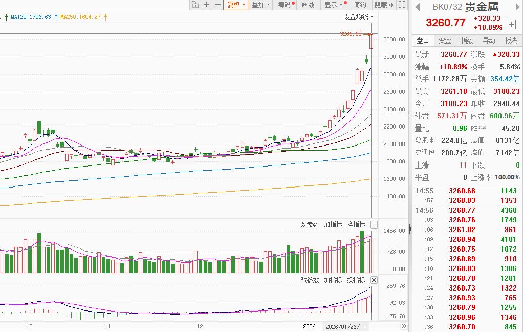Go to next sector with right arrow

518,7
